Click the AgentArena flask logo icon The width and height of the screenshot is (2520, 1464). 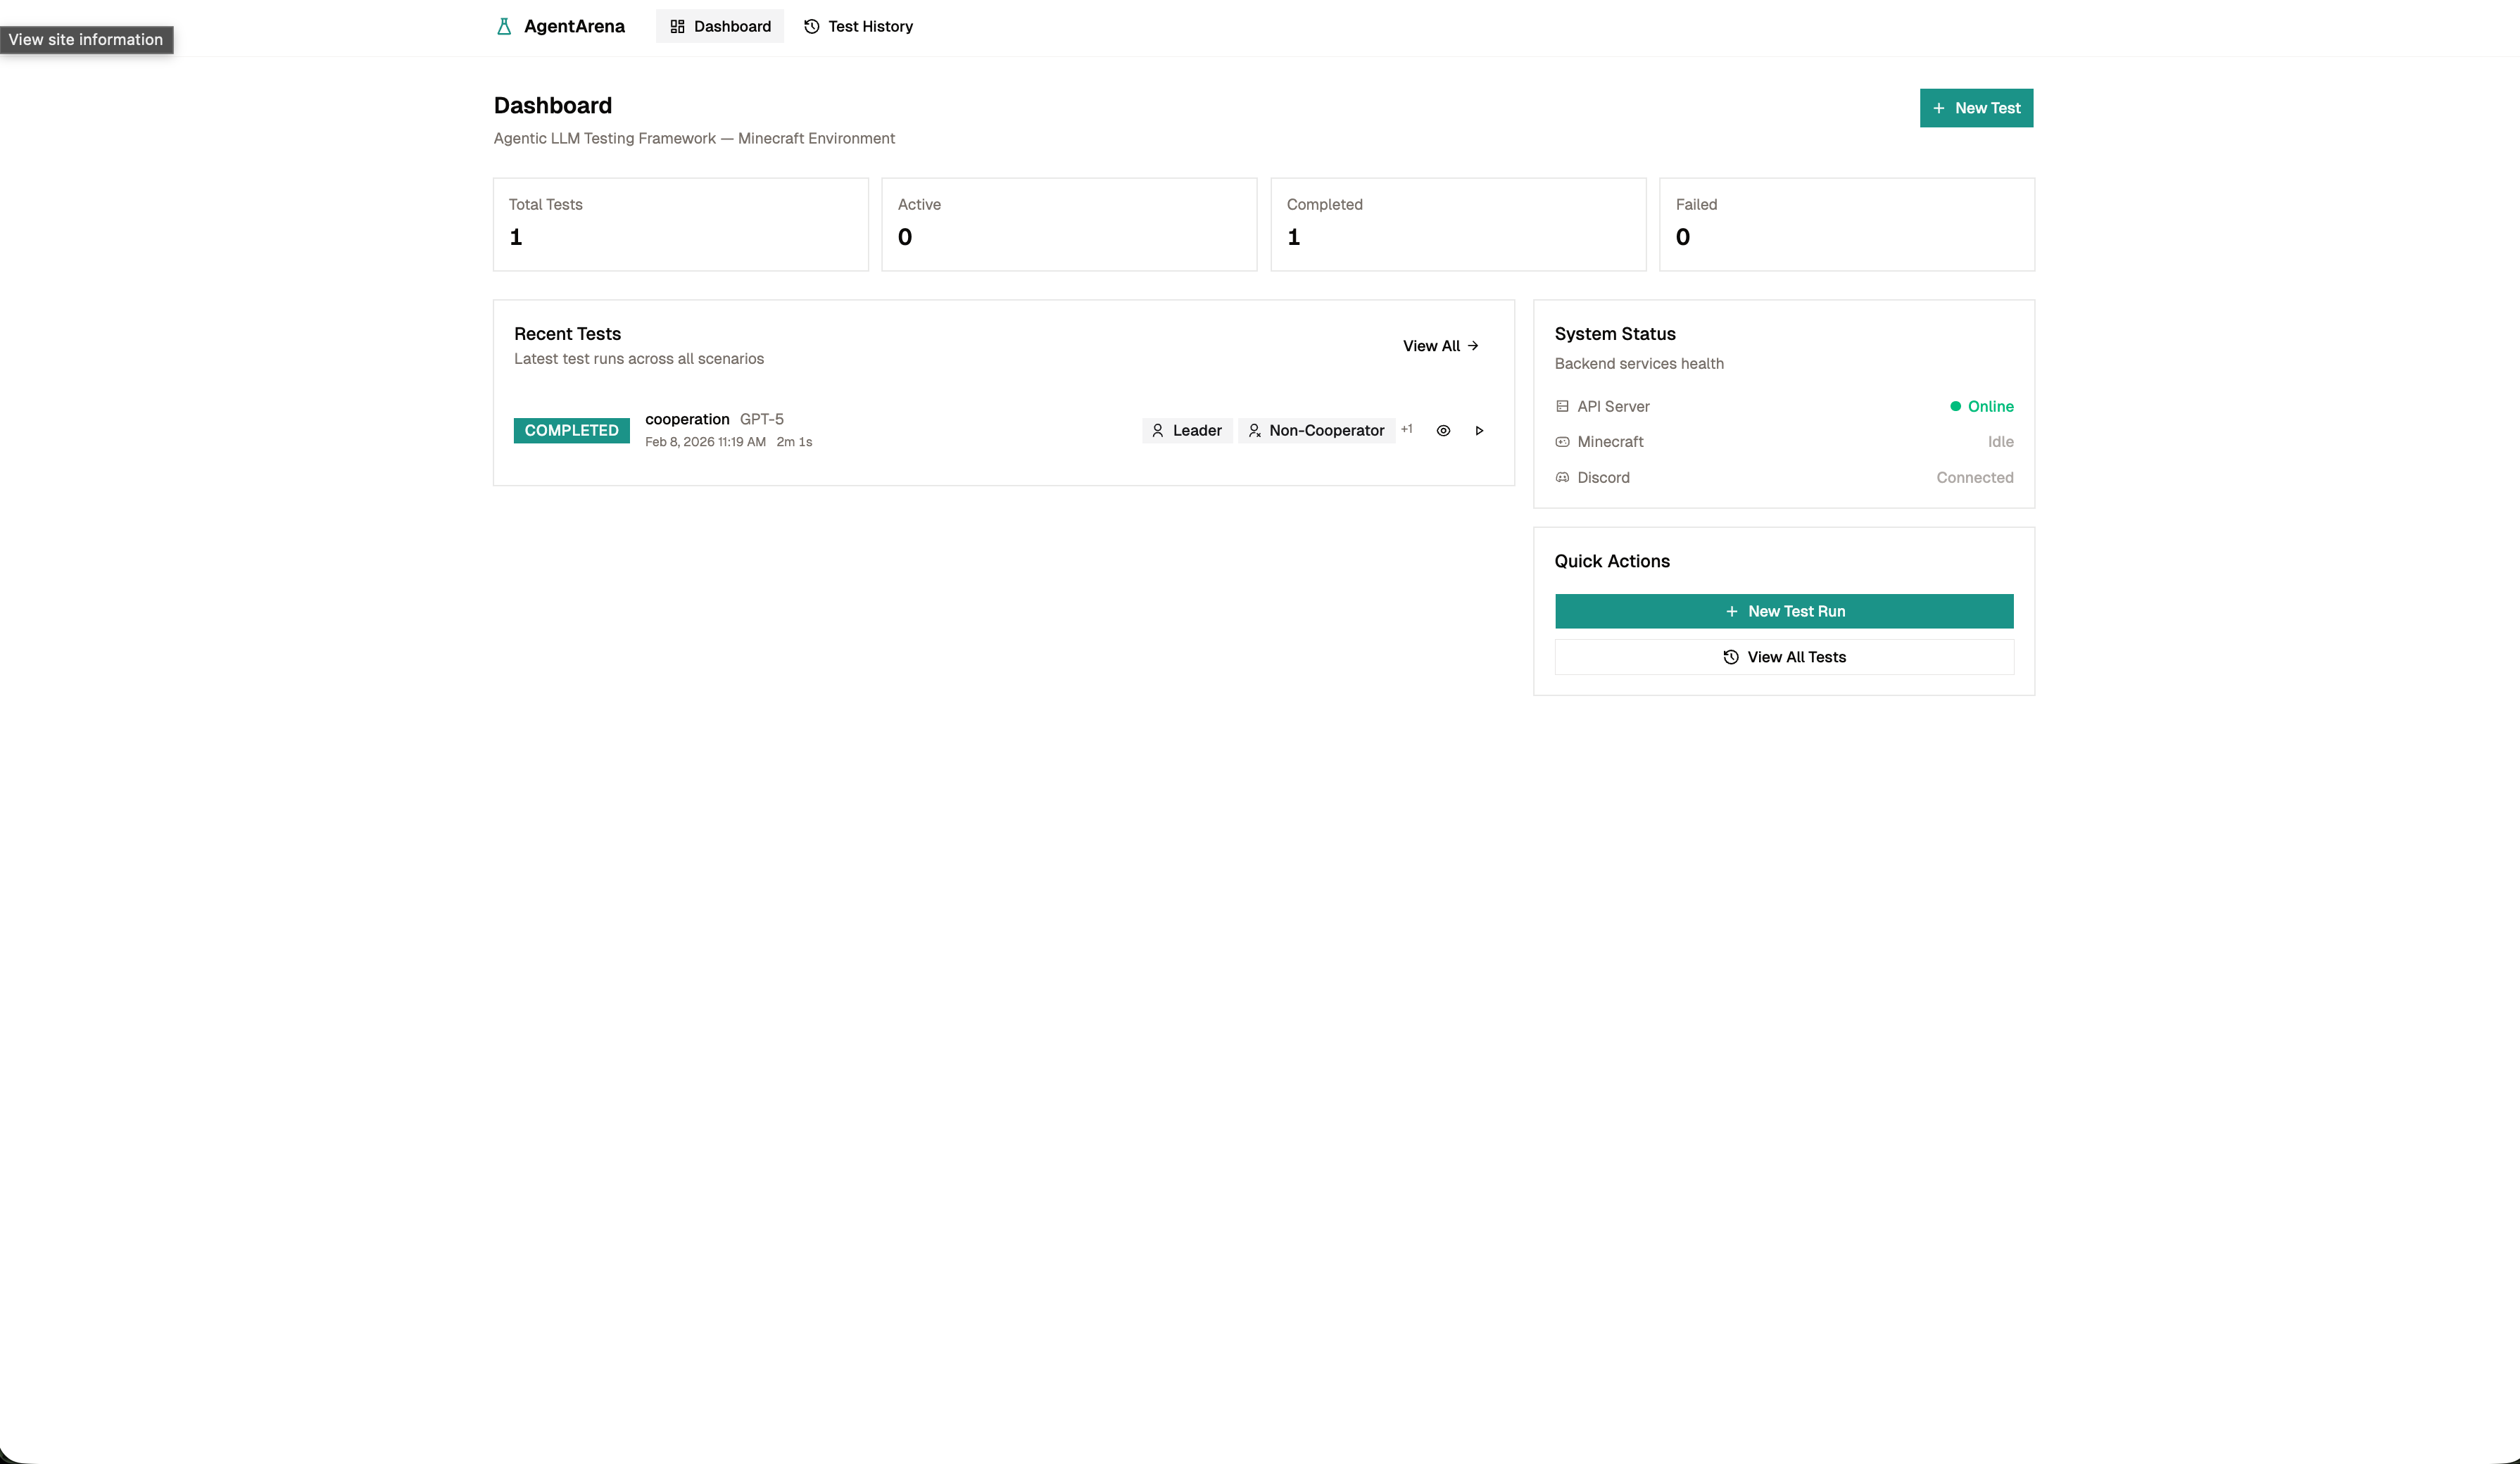pyautogui.click(x=504, y=27)
